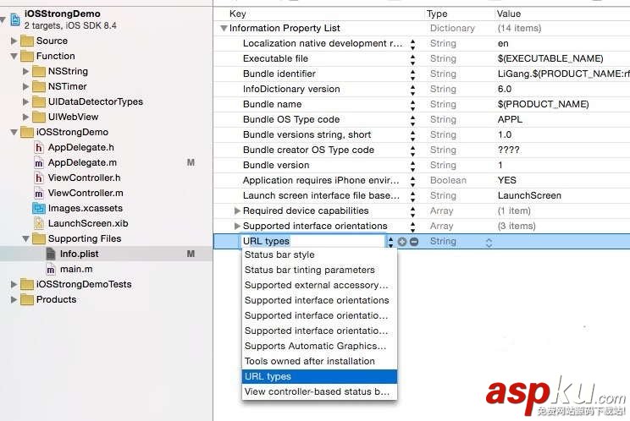
Task: Expand the iOSStrongDemoTests group
Action: click(x=14, y=285)
